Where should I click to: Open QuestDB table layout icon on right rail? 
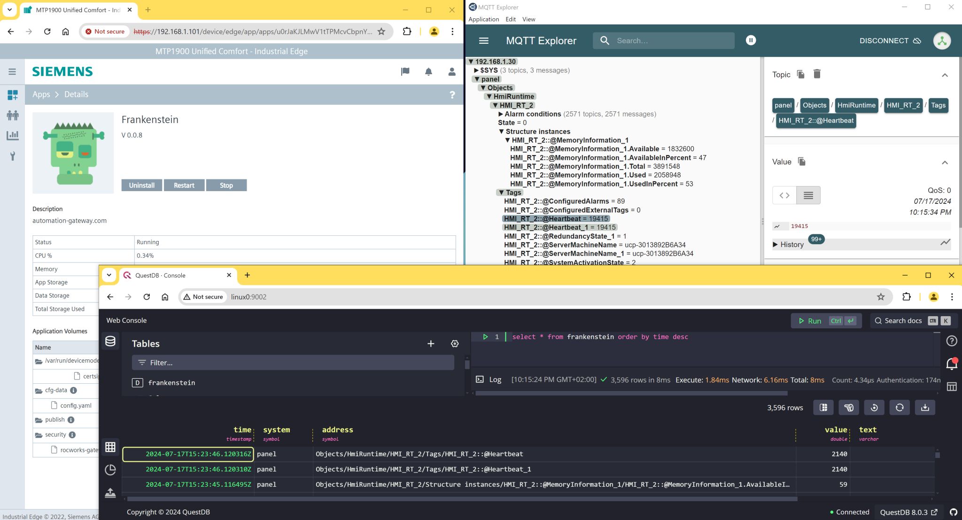click(x=952, y=387)
